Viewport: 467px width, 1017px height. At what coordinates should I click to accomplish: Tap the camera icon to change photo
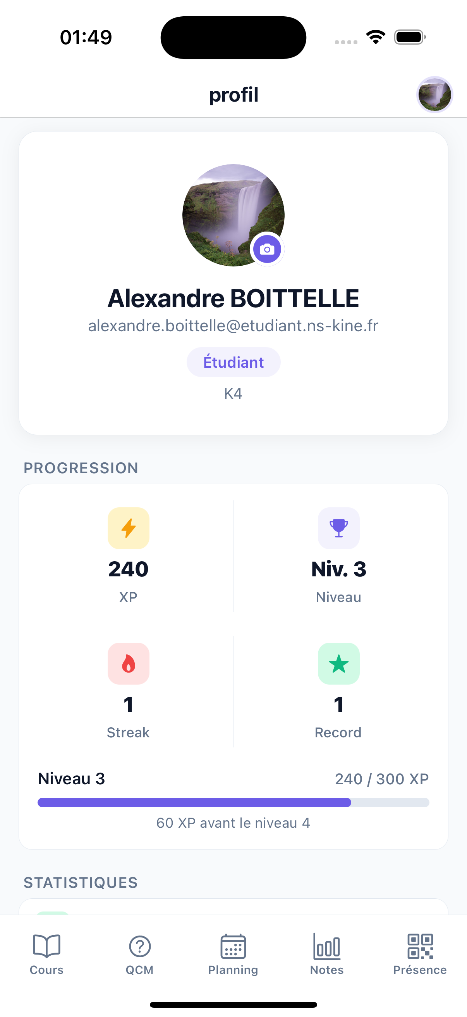[267, 249]
